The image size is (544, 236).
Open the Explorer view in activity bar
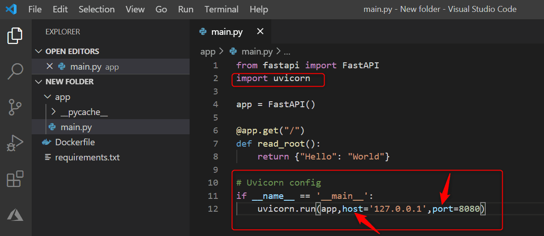tap(15, 36)
